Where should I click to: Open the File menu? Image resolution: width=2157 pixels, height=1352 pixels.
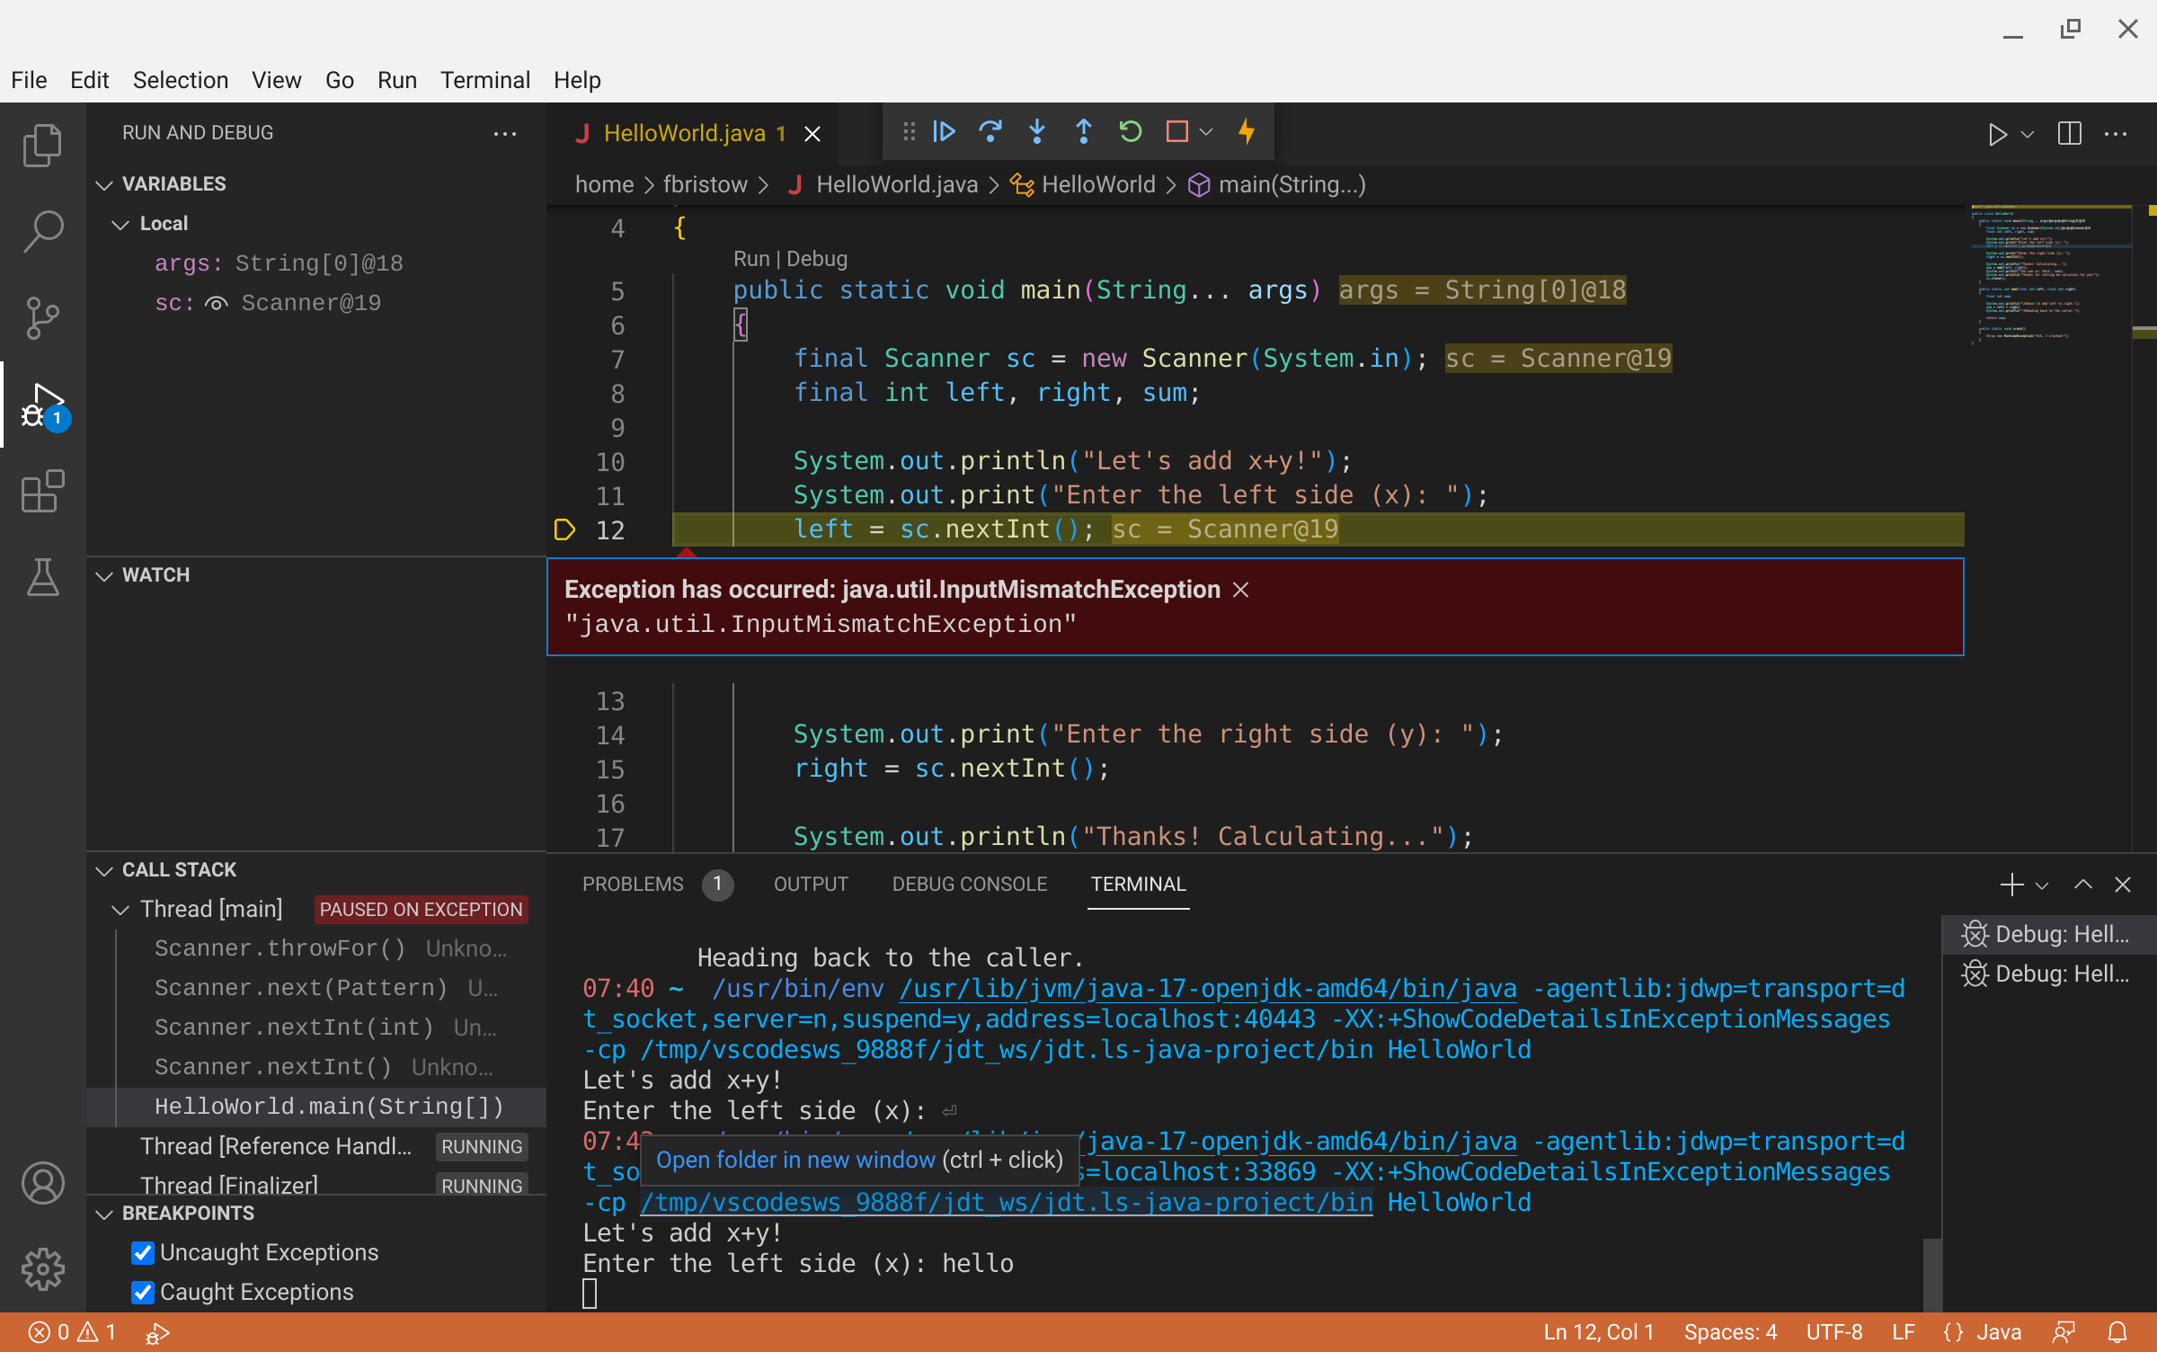point(29,80)
